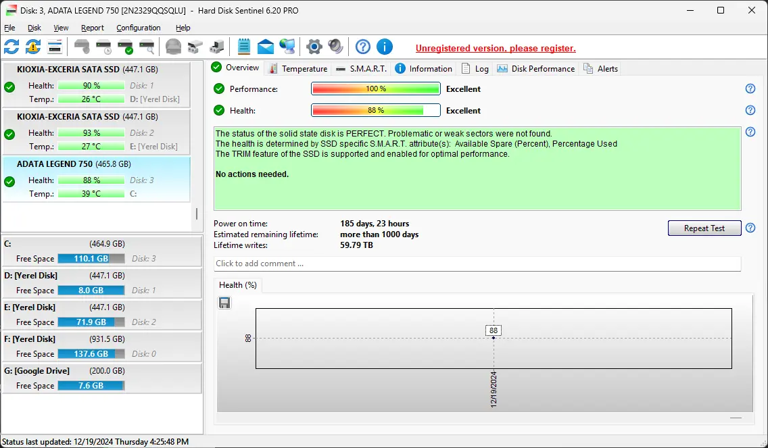Click the help icon beside Performance bar

[x=750, y=89]
